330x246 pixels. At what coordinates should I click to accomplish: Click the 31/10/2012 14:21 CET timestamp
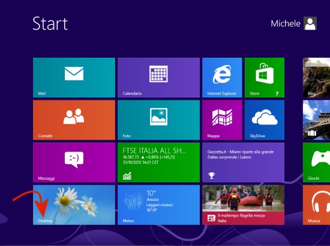point(140,162)
